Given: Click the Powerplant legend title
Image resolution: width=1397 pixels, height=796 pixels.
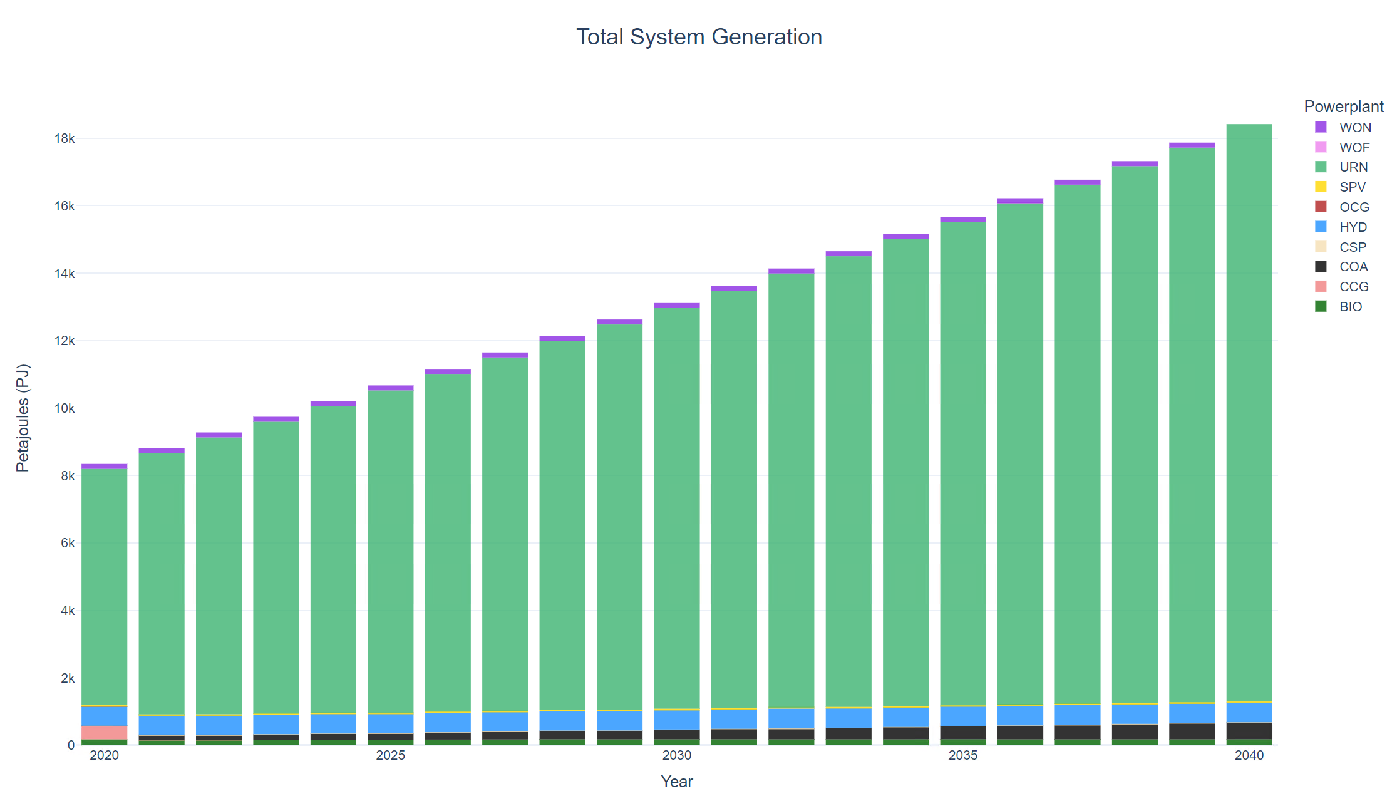Looking at the screenshot, I should click(1343, 106).
